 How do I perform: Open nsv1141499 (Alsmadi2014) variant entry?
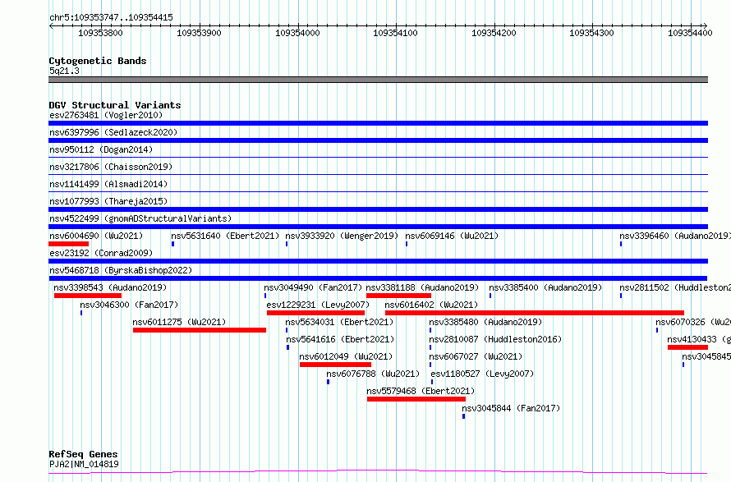pyautogui.click(x=108, y=184)
